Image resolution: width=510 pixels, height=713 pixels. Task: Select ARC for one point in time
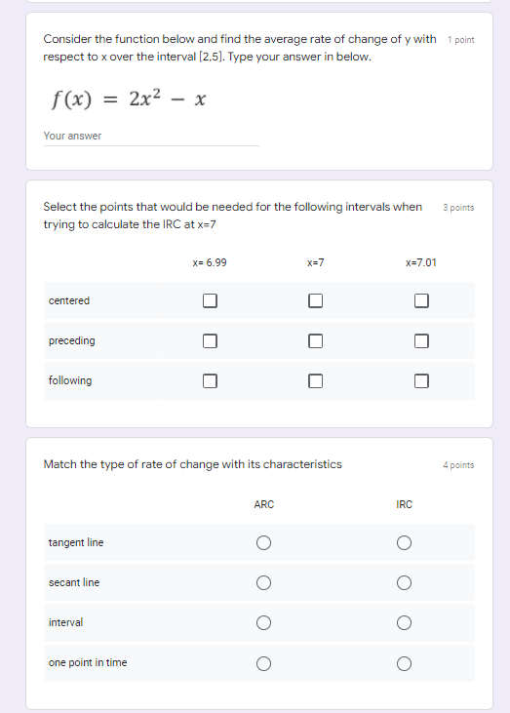click(x=263, y=663)
